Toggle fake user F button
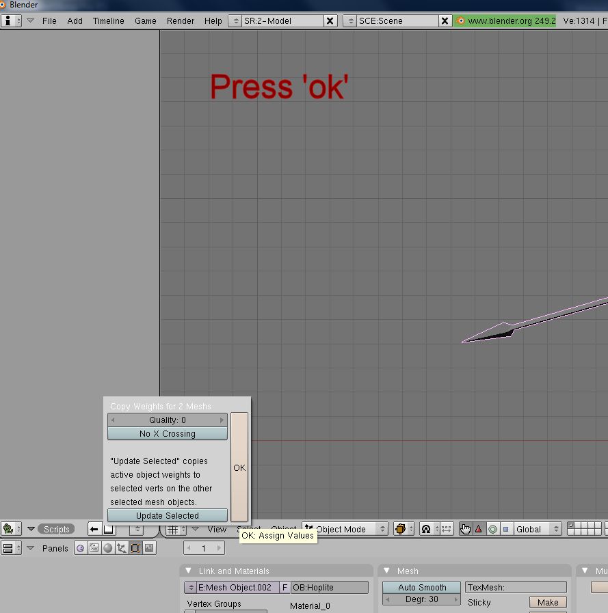Viewport: 608px width, 613px height. pyautogui.click(x=285, y=587)
